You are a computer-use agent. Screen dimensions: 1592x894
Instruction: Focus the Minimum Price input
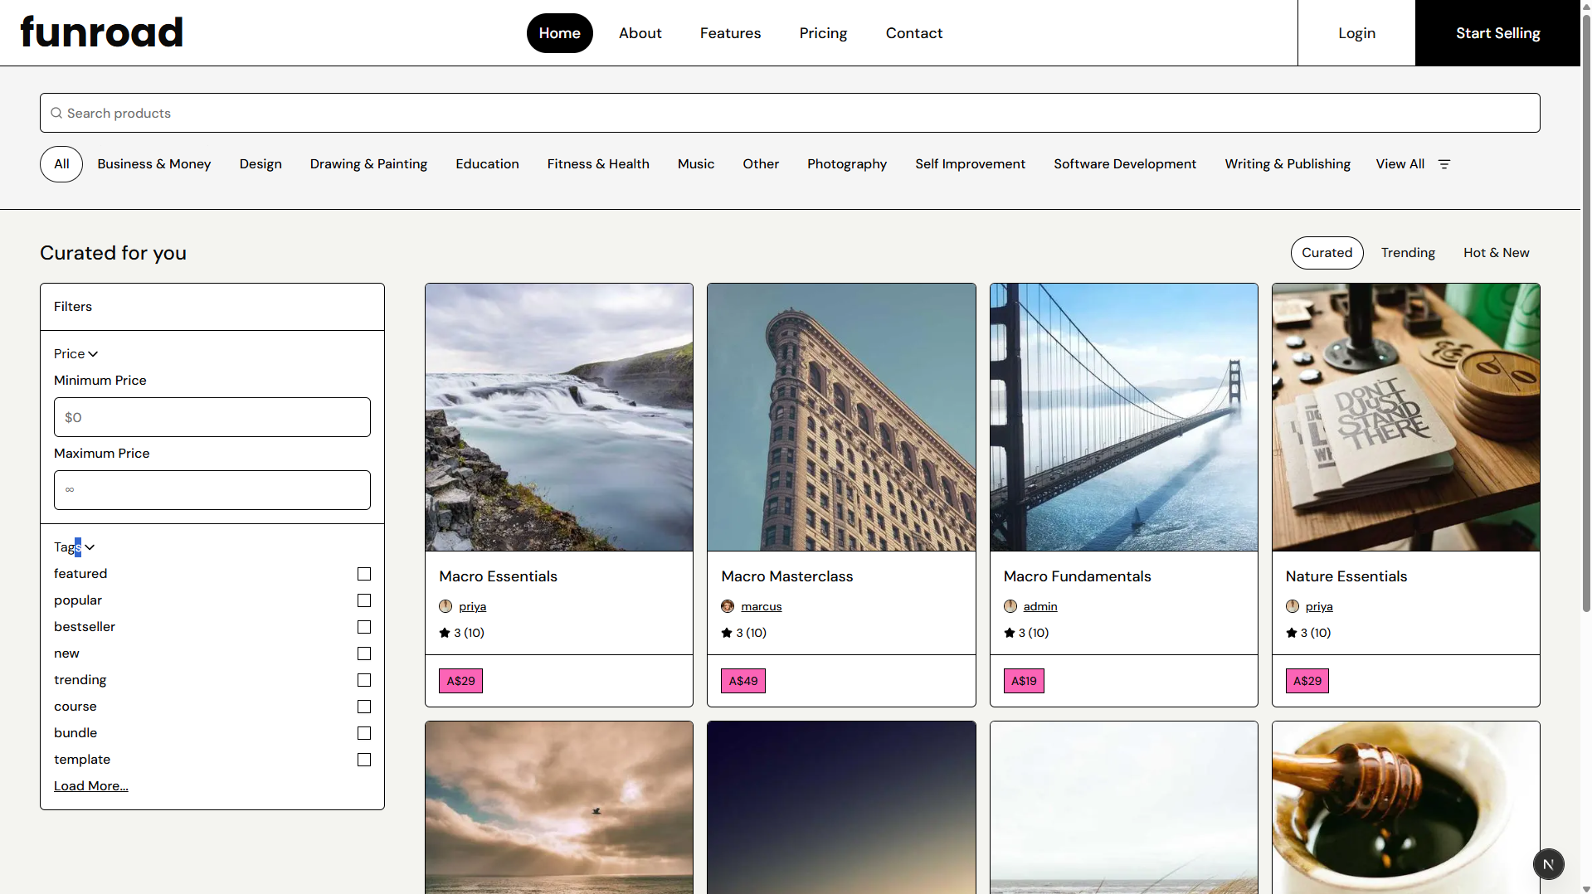click(212, 417)
